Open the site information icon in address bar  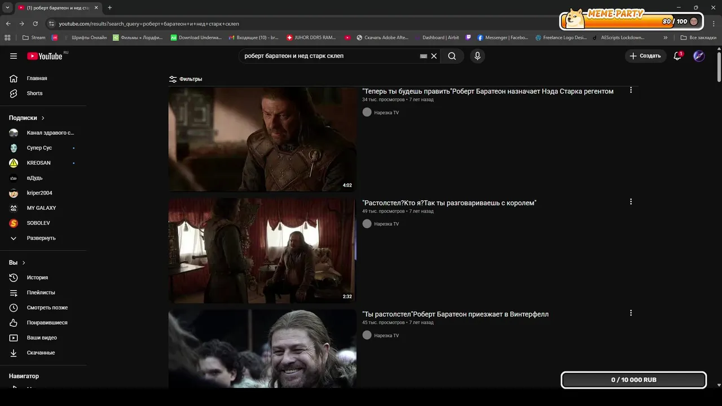(51, 24)
